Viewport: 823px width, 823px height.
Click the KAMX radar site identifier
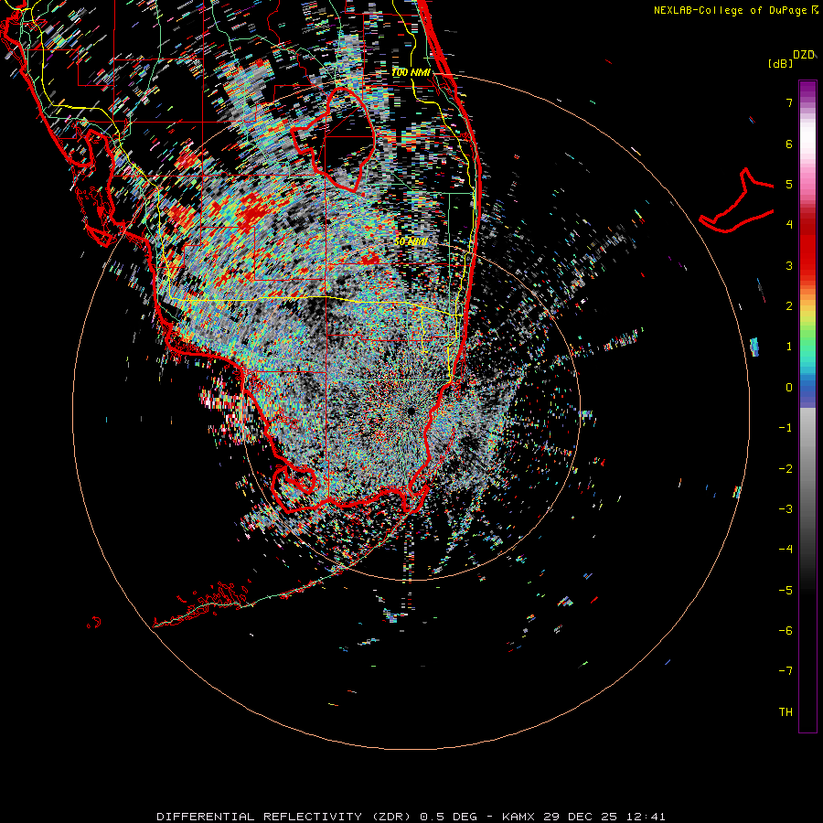coord(518,817)
